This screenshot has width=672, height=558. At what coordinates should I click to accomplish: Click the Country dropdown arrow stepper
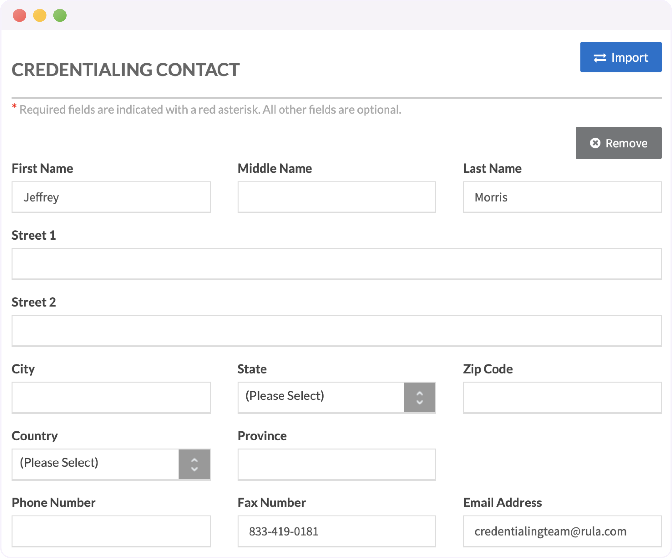(x=194, y=464)
